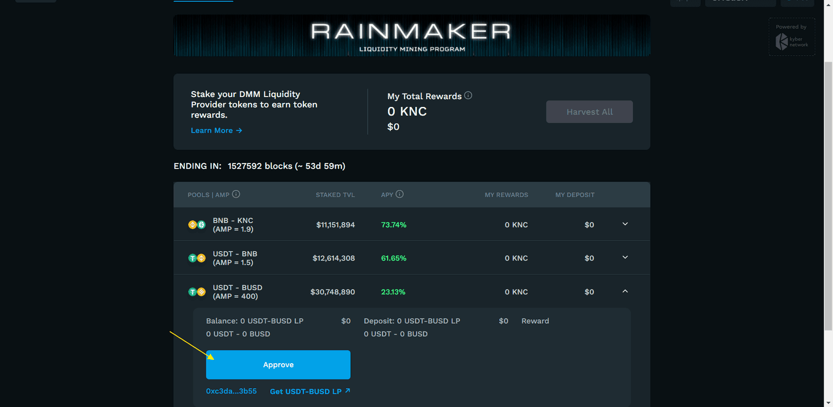
Task: Click the Deposit: 0 USDT-BUSD LP text
Action: click(x=412, y=321)
